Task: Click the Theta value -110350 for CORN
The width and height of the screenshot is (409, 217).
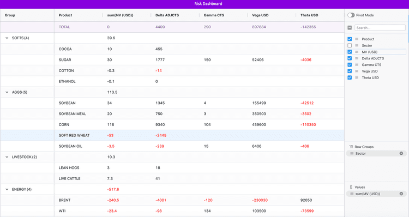Action: tap(308, 125)
